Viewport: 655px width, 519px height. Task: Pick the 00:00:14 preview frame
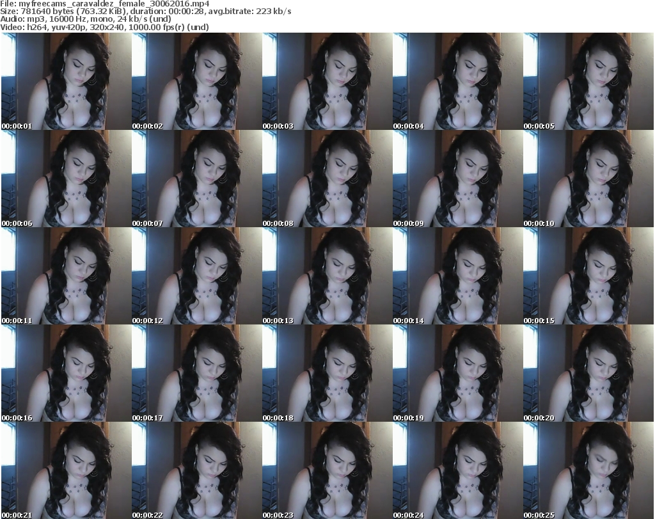point(457,276)
